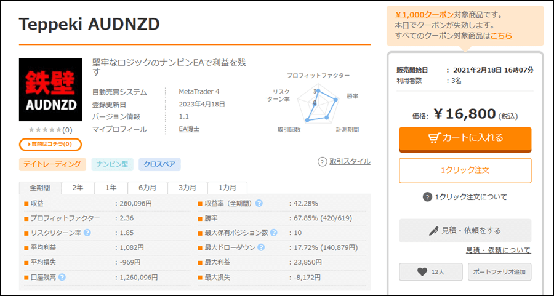
Task: Click the MetaTrader 4 platform text
Action: [199, 92]
